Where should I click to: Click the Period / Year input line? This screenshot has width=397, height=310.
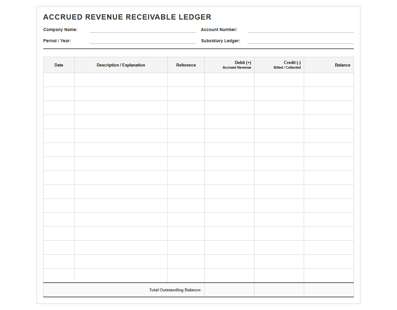pos(143,41)
